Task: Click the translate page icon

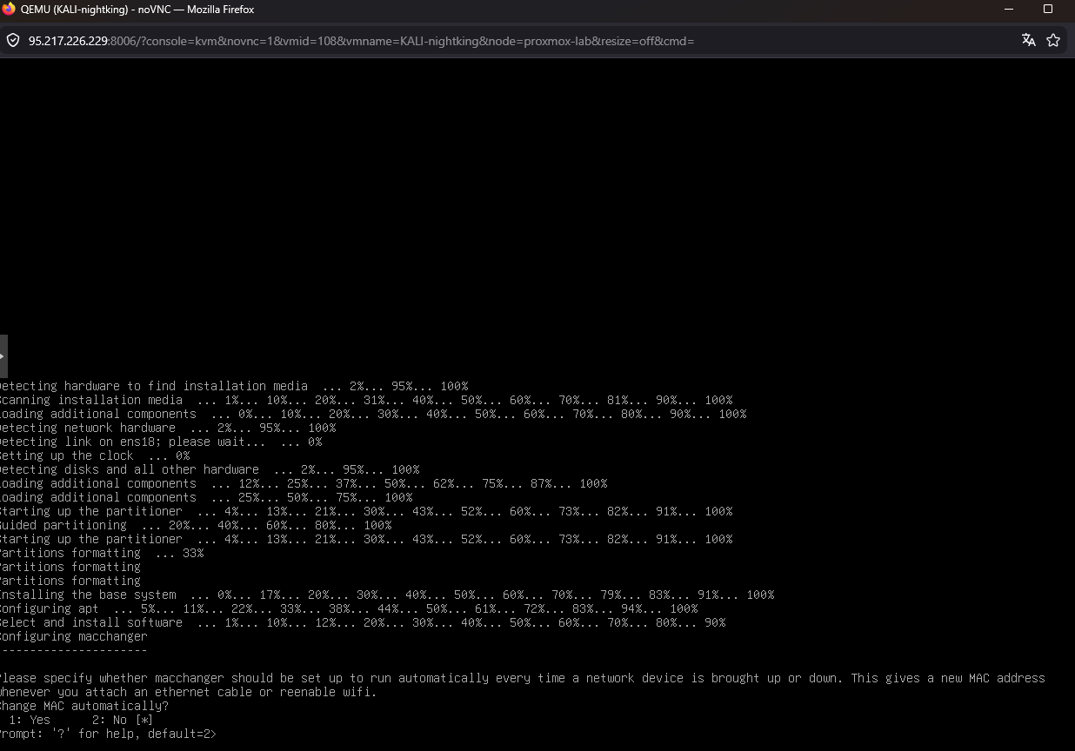Action: click(x=1029, y=40)
